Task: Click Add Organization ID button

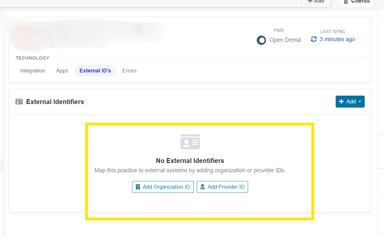Action: point(163,187)
